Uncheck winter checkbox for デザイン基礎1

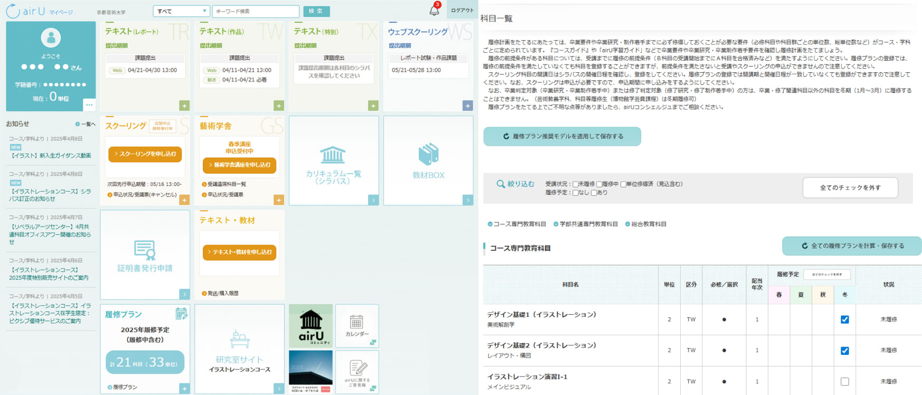845,319
